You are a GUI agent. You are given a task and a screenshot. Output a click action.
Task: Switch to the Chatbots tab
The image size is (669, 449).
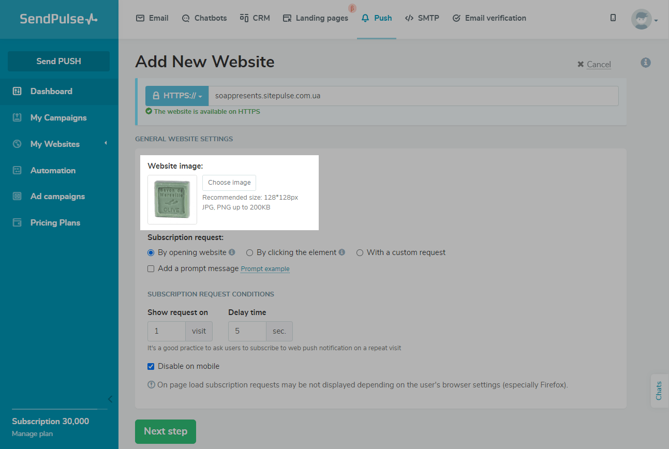pyautogui.click(x=204, y=18)
